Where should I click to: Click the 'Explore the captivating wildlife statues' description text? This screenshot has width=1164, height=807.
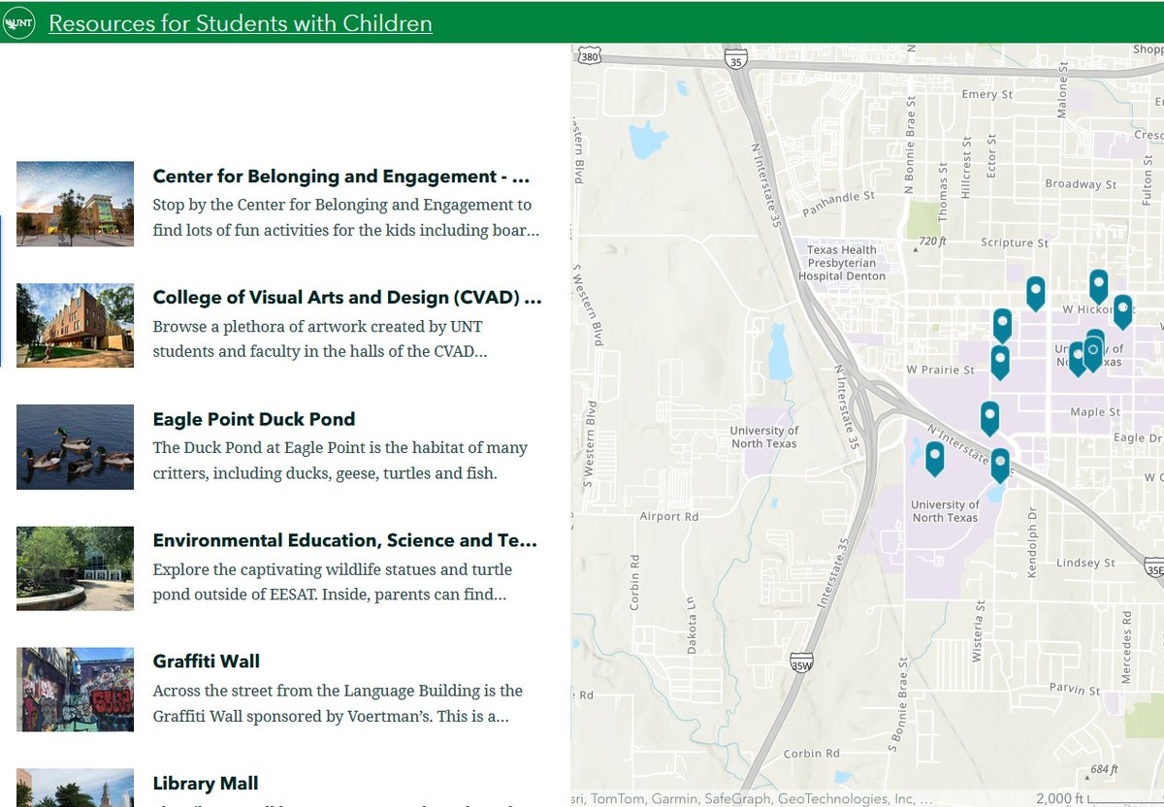[x=332, y=581]
